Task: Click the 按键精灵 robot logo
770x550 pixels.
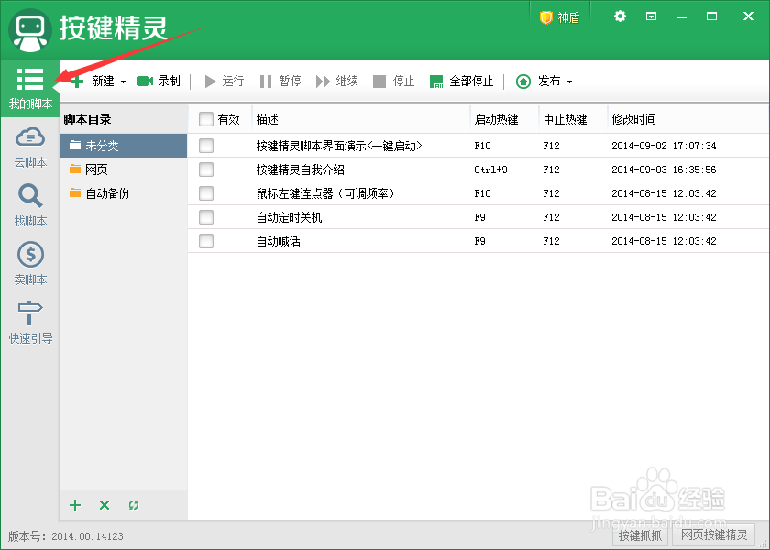Action: click(x=30, y=30)
